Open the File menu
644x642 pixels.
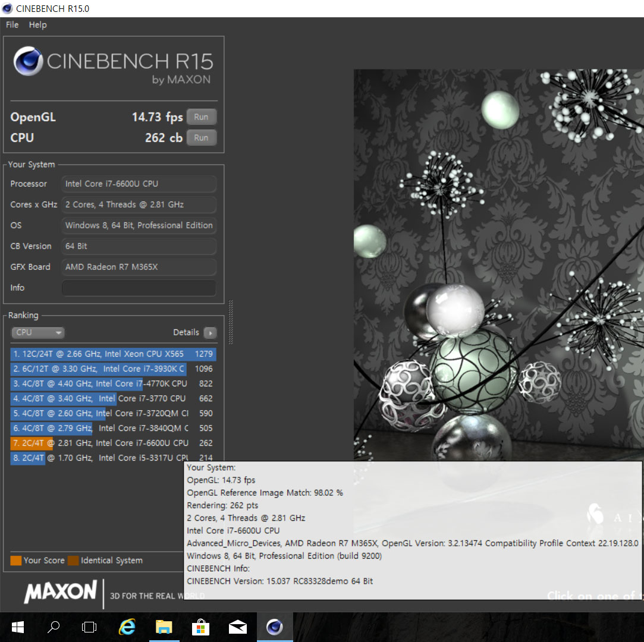12,24
